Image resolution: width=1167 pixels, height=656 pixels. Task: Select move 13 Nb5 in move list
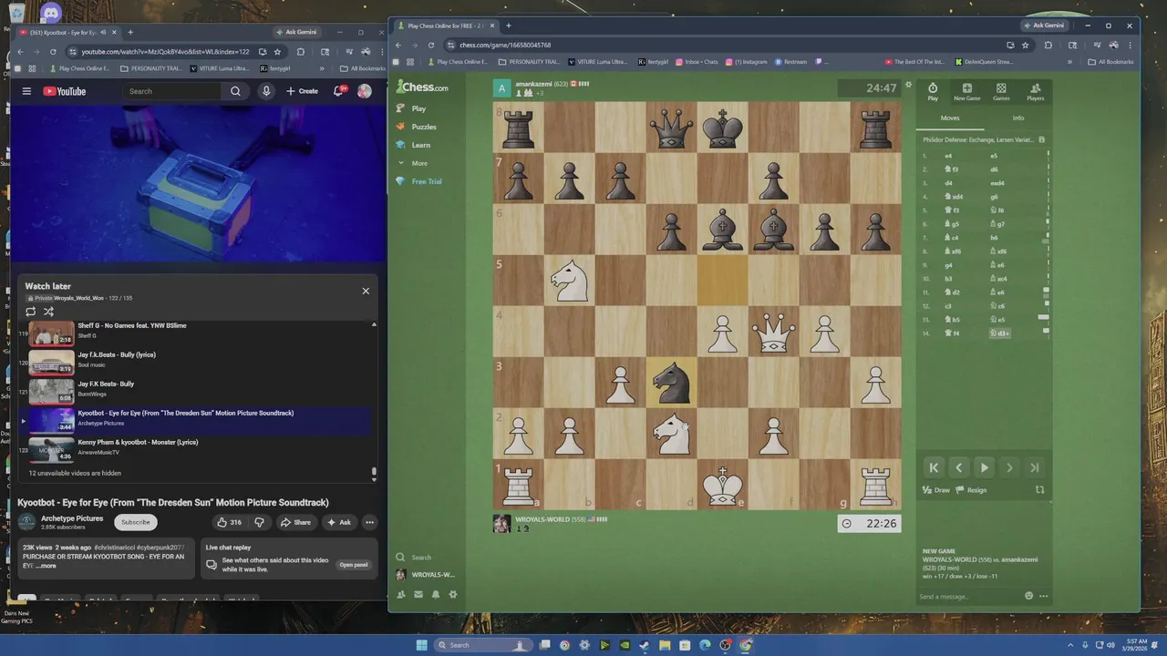tap(954, 320)
